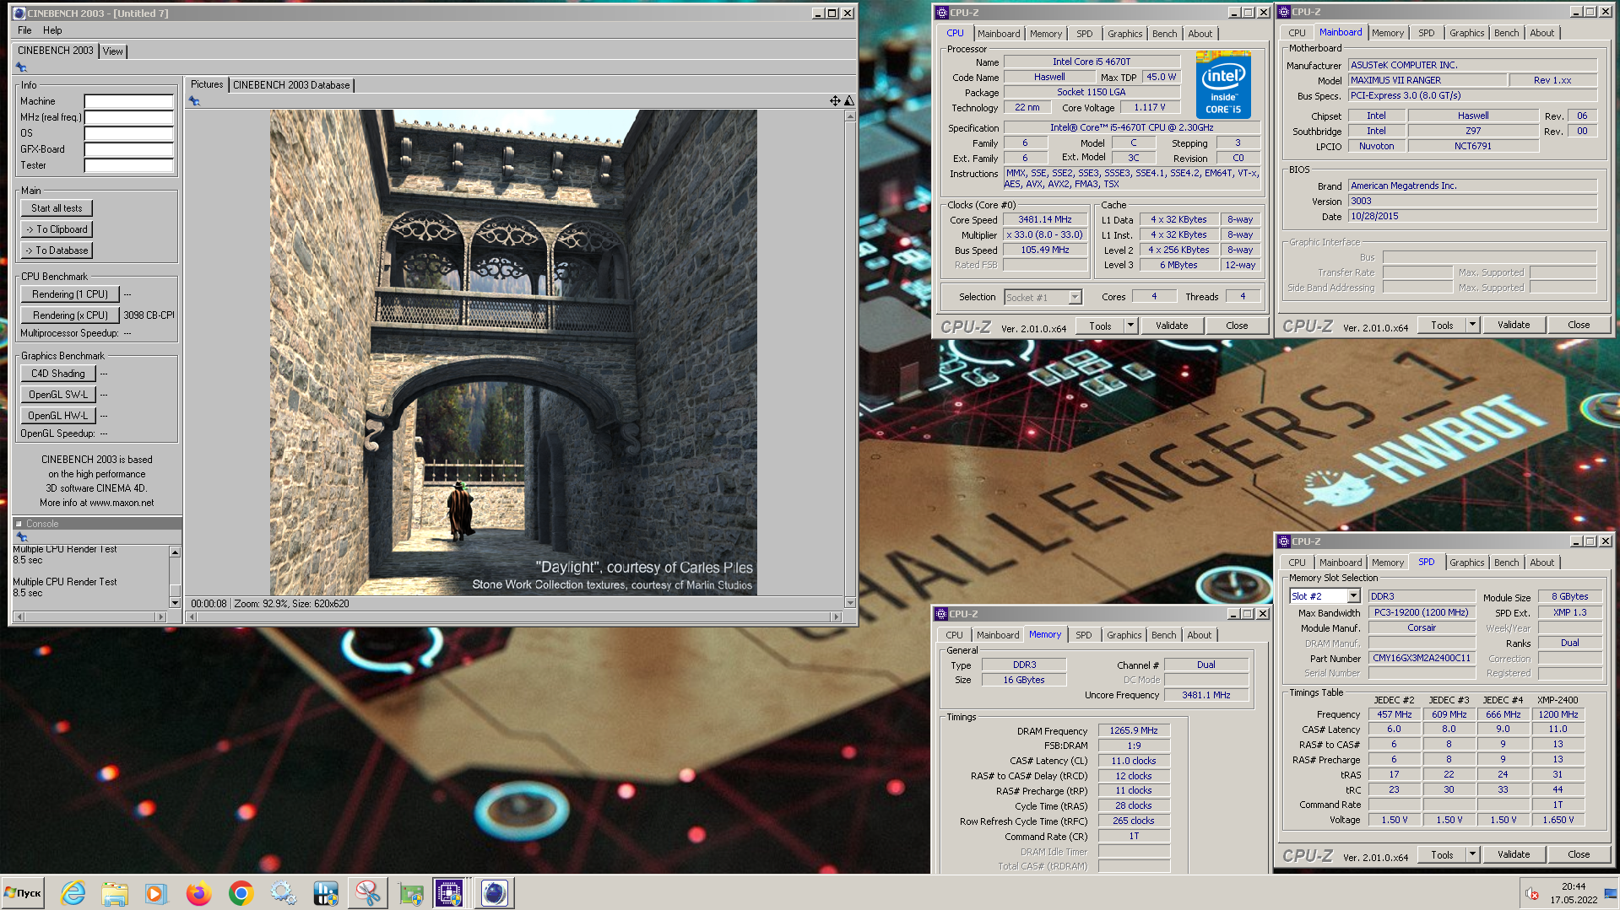
Task: Select the Pictures tab
Action: [207, 84]
